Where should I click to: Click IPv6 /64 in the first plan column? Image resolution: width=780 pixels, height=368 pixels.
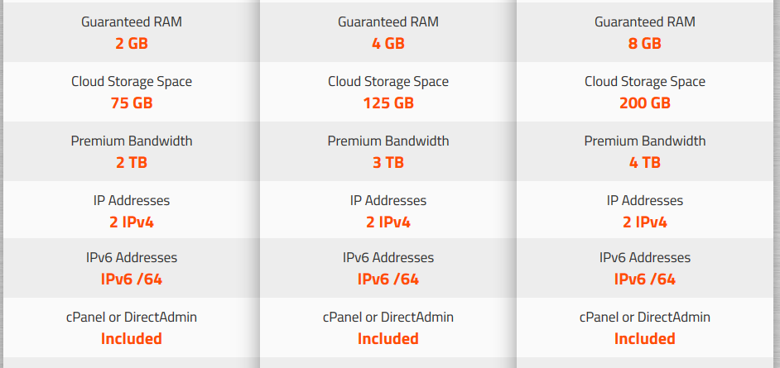[x=132, y=280]
